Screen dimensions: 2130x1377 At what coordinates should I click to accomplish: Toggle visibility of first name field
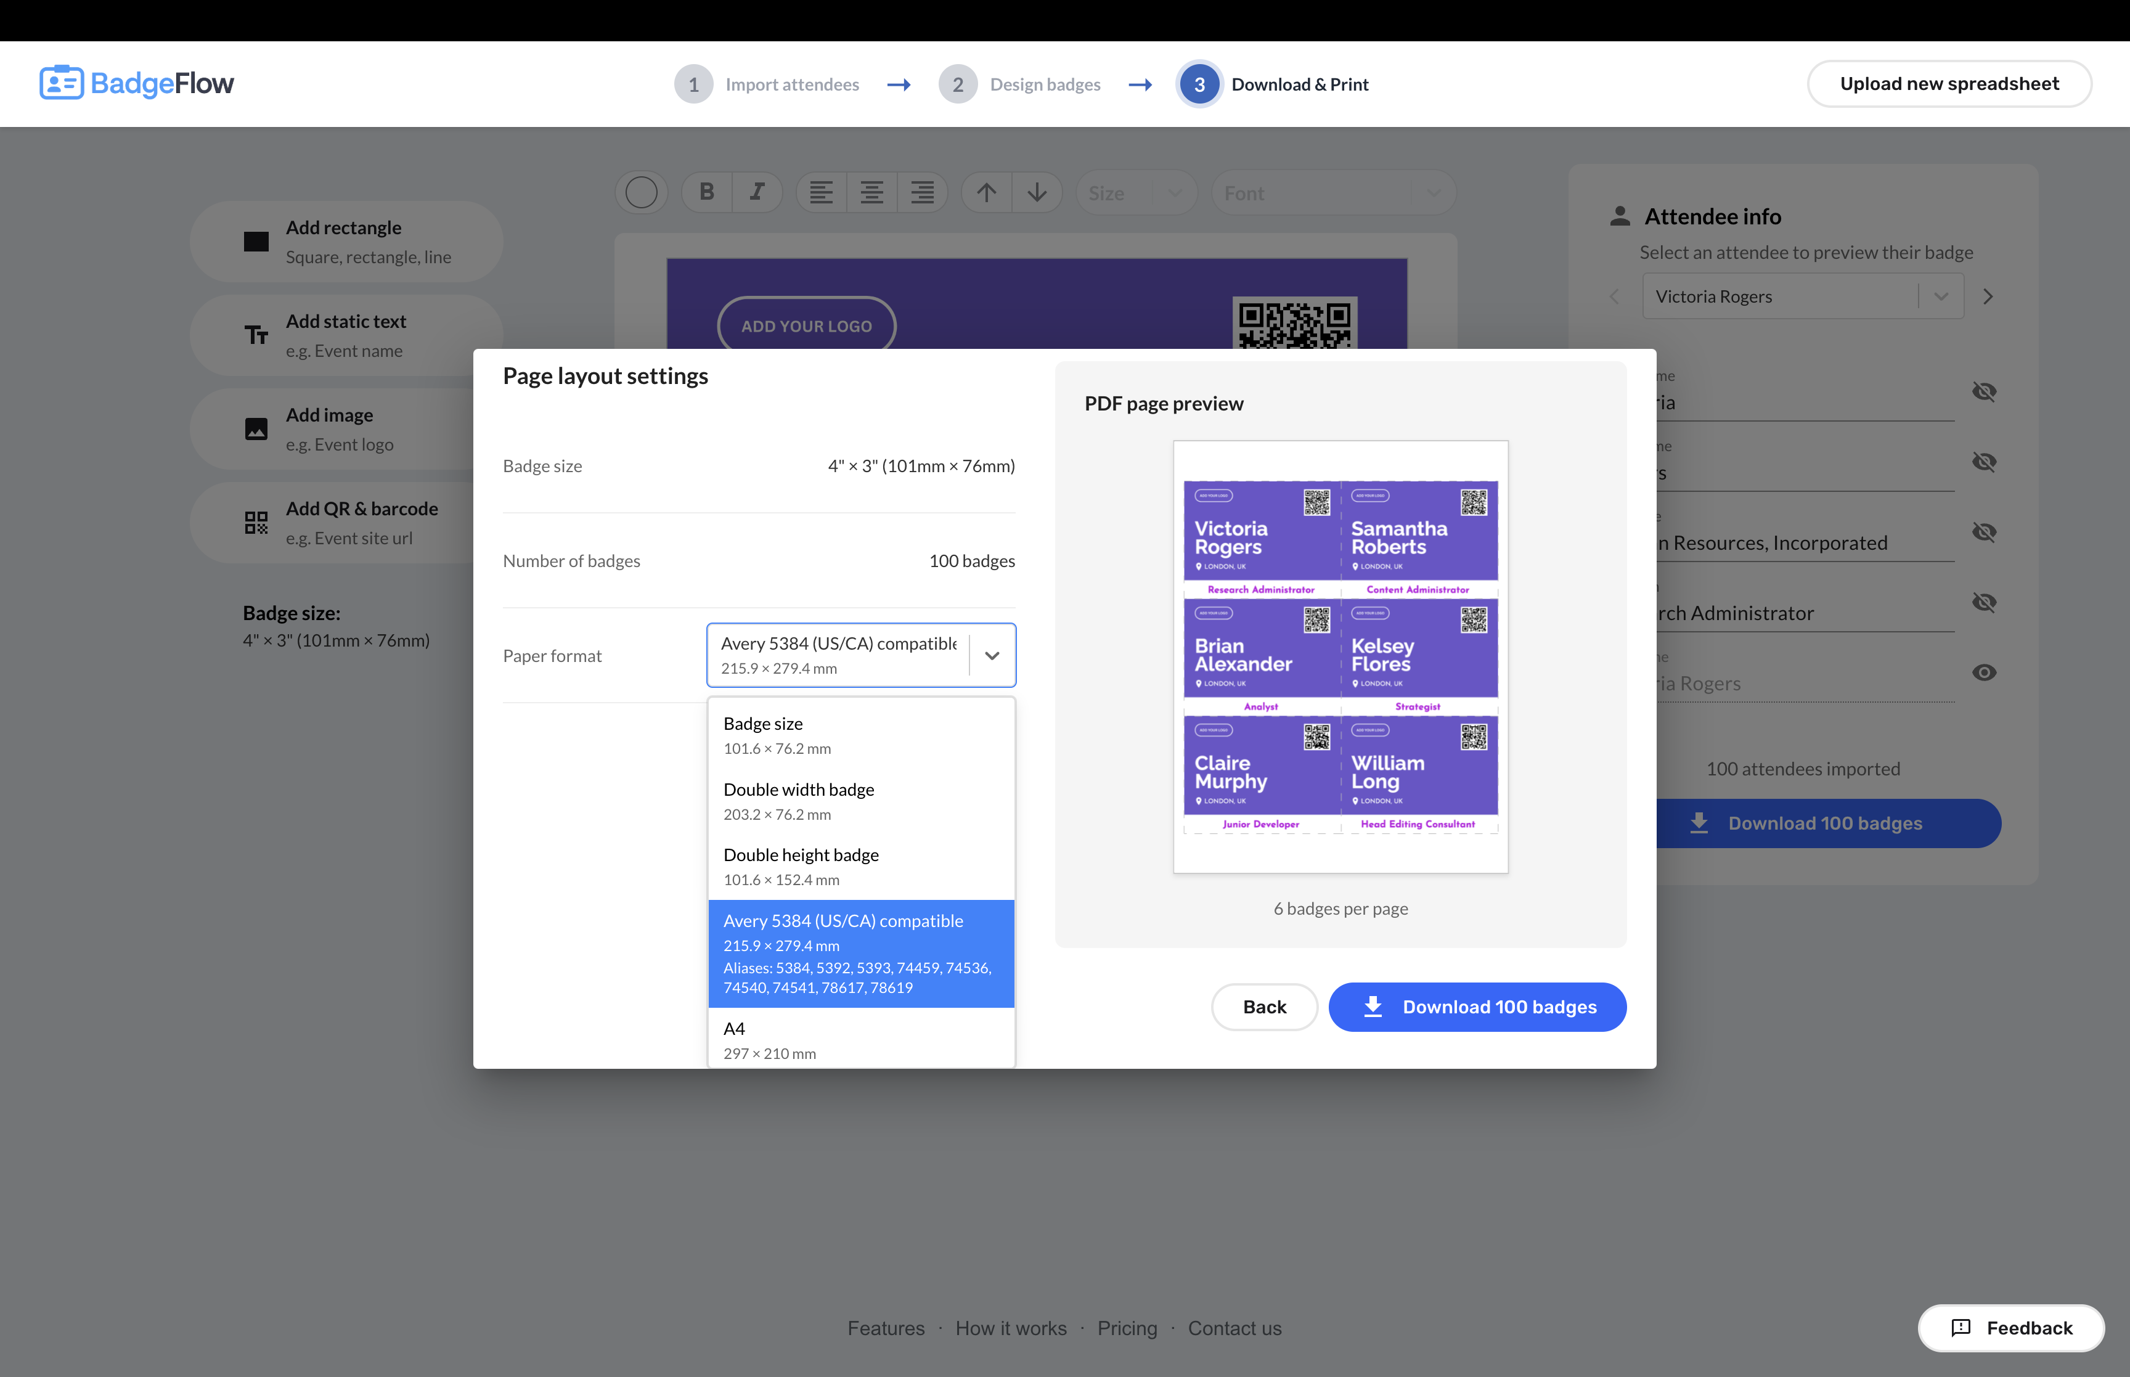tap(1983, 391)
